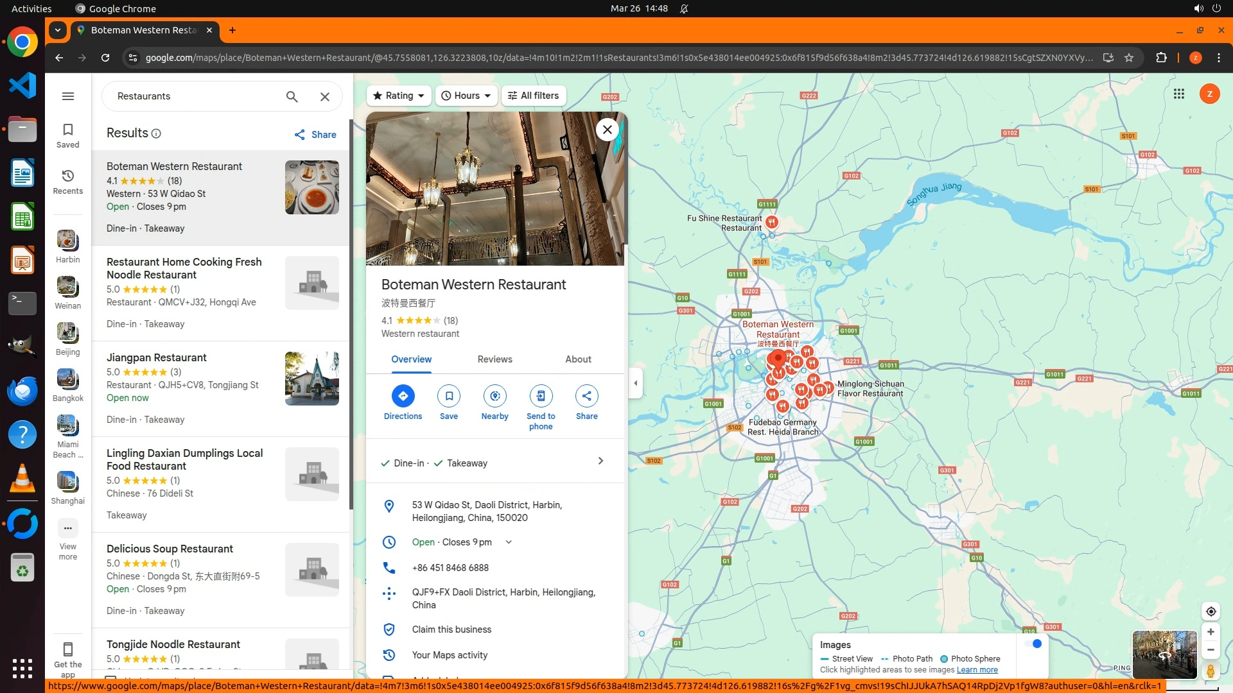Screen dimensions: 1233x693
Task: Collapse side panel with arrow handle
Action: tap(636, 383)
